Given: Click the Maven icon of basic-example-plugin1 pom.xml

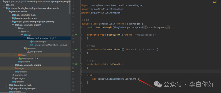Looking at the screenshot, I should pos(19,62).
